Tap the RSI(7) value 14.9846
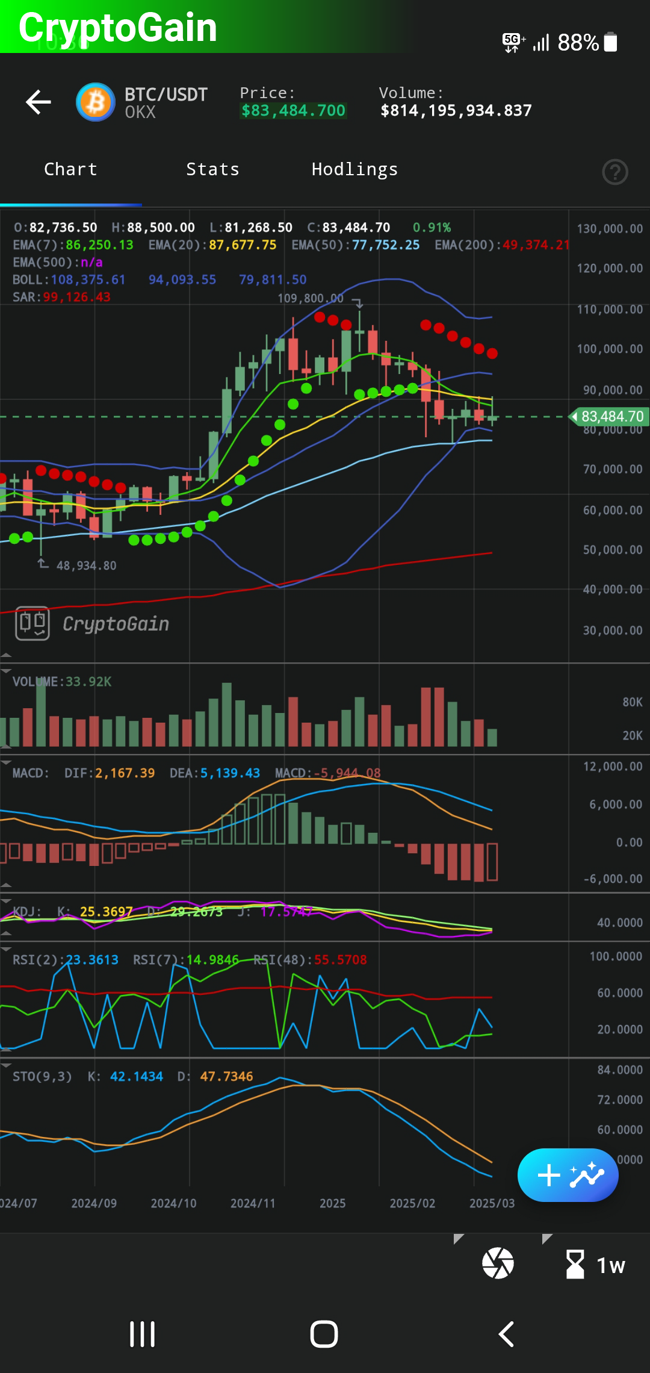 (212, 959)
